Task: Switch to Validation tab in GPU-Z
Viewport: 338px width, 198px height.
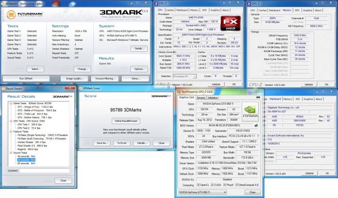Action: 213,98
